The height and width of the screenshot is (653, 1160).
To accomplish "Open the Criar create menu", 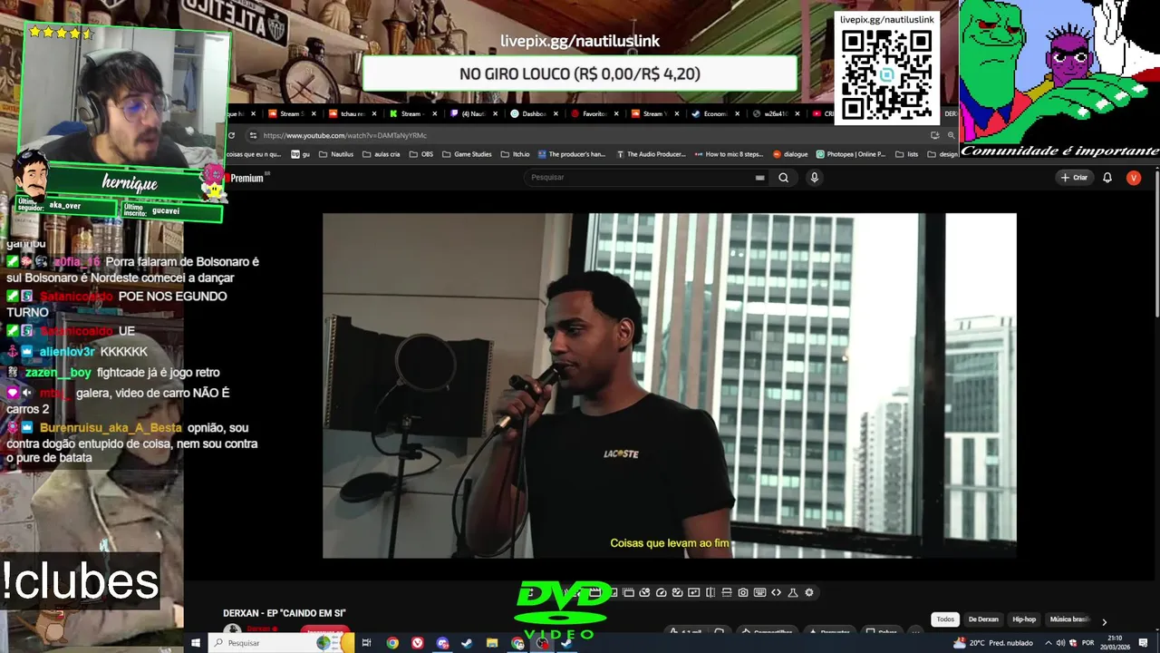I will point(1074,178).
